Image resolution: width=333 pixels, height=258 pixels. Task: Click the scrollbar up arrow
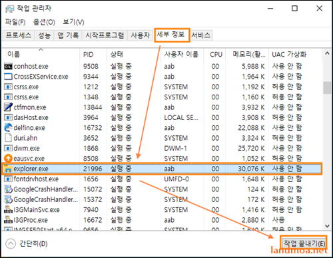point(327,53)
